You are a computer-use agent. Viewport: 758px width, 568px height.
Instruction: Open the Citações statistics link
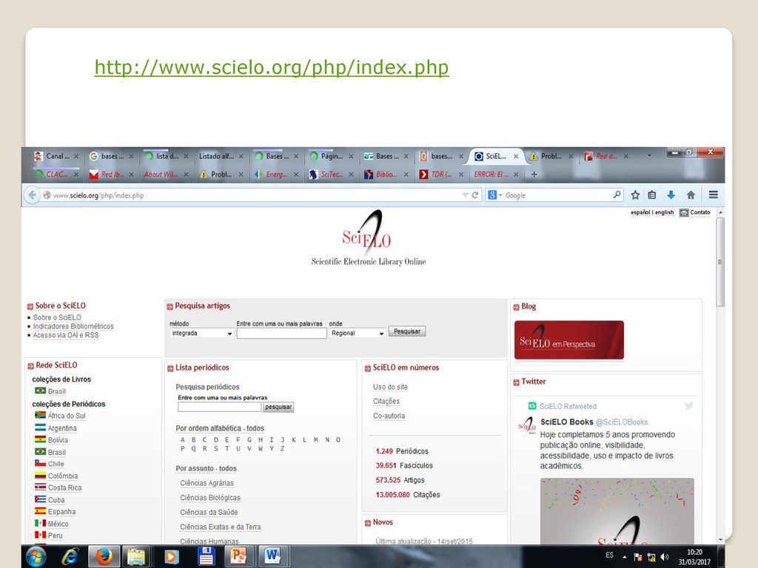pyautogui.click(x=386, y=402)
